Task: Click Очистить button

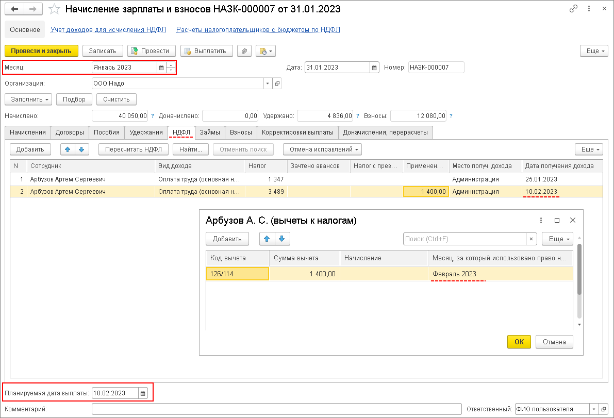Action: point(117,99)
